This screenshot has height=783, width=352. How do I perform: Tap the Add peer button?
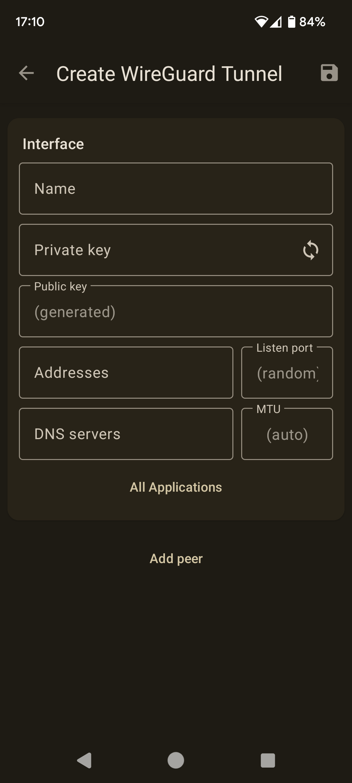click(176, 559)
